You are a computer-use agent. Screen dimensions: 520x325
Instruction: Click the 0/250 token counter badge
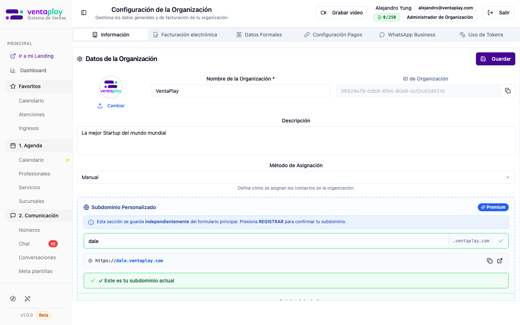(x=386, y=17)
